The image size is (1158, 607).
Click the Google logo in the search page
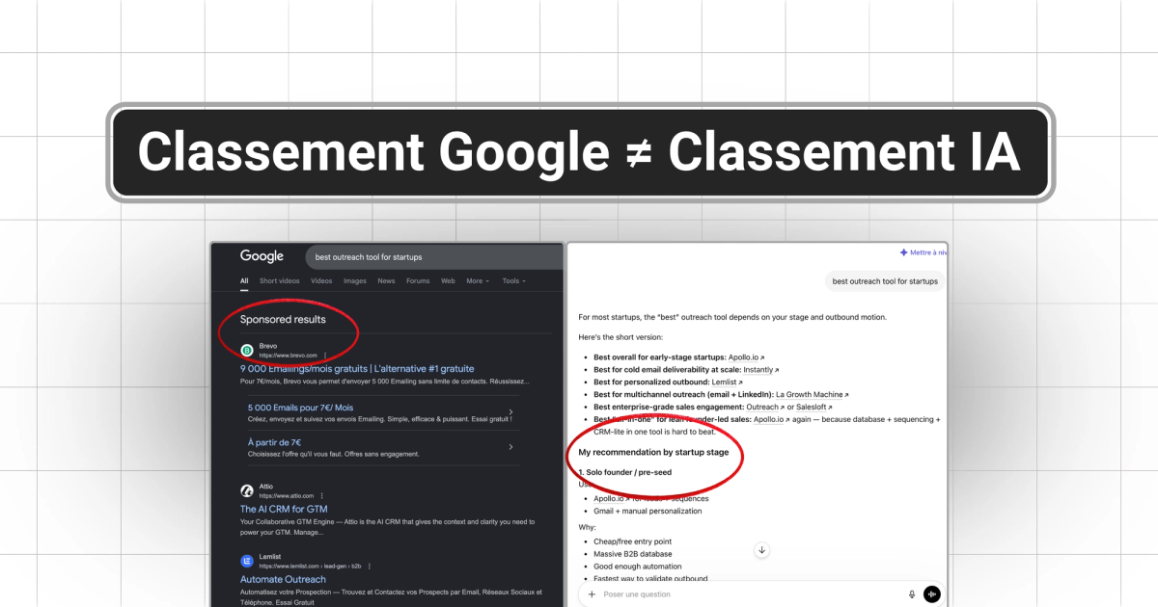[x=262, y=256]
